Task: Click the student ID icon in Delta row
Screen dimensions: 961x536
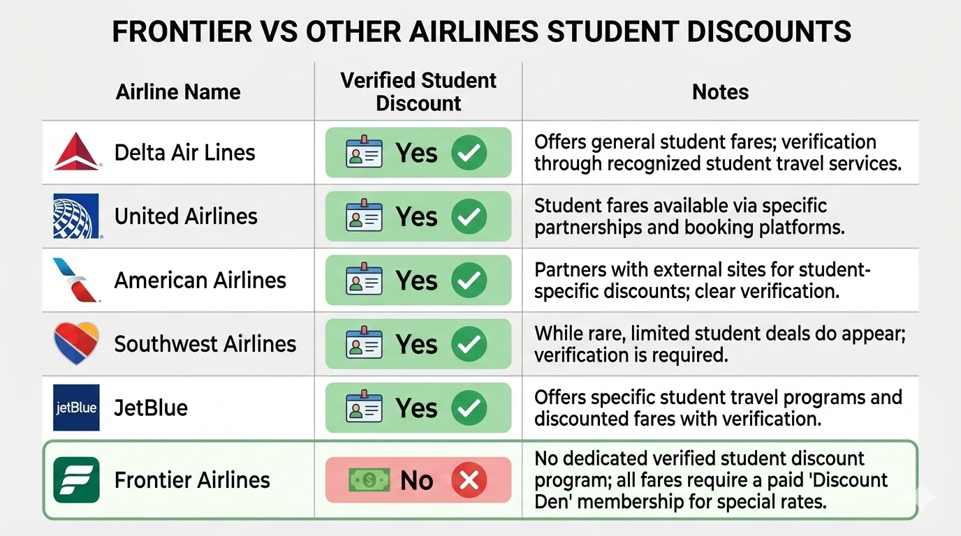Action: coord(364,153)
